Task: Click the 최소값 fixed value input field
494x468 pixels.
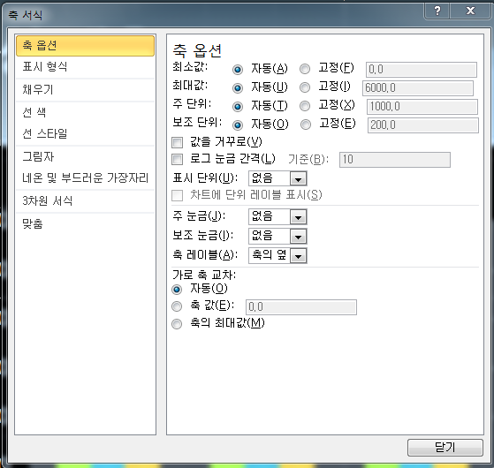Action: 422,70
